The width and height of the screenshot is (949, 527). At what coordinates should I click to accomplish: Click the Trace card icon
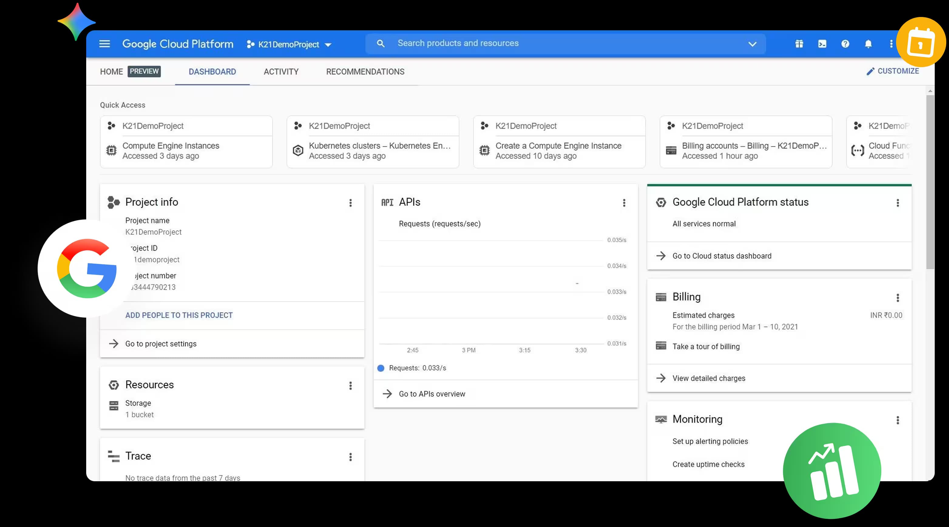pos(114,456)
